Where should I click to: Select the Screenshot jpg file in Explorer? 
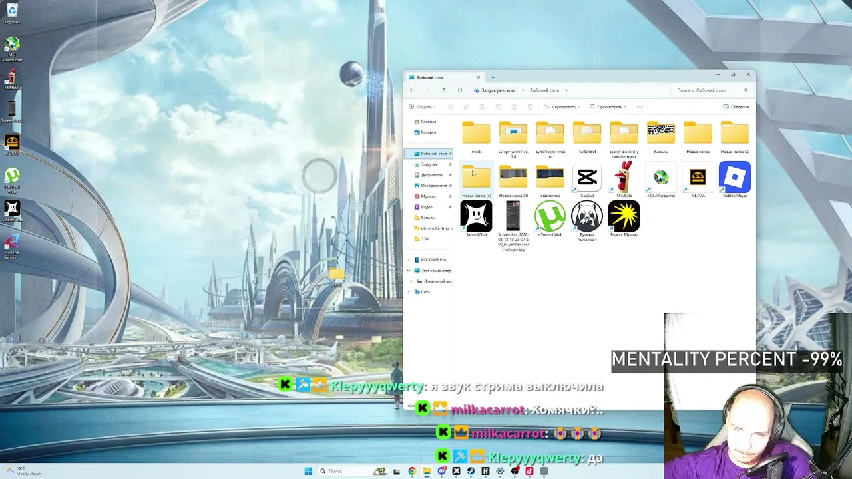[x=513, y=226]
